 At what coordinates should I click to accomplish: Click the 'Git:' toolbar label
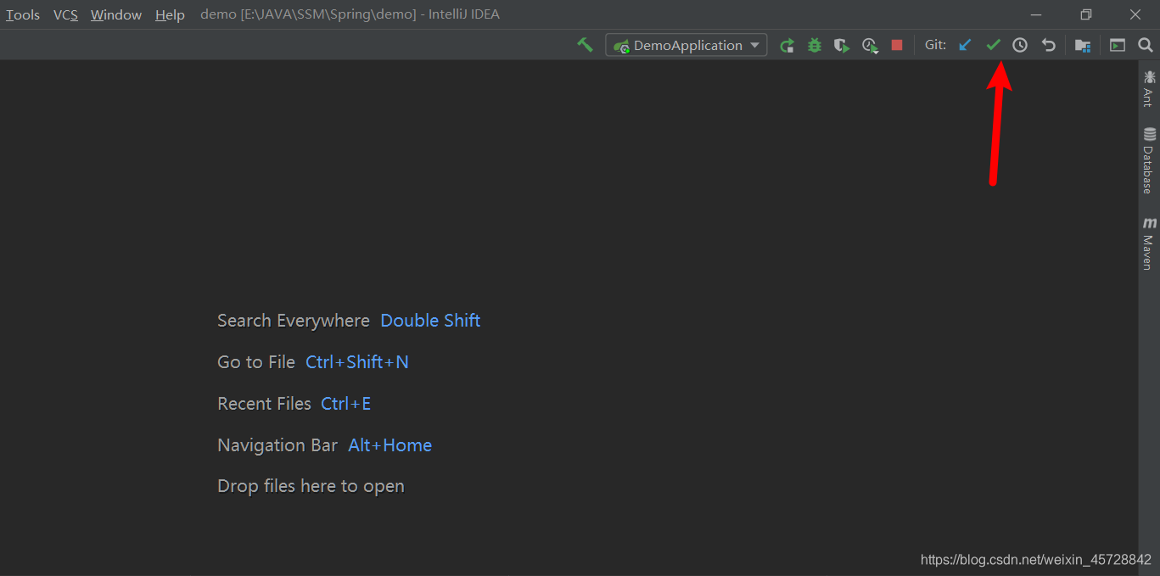click(x=935, y=45)
